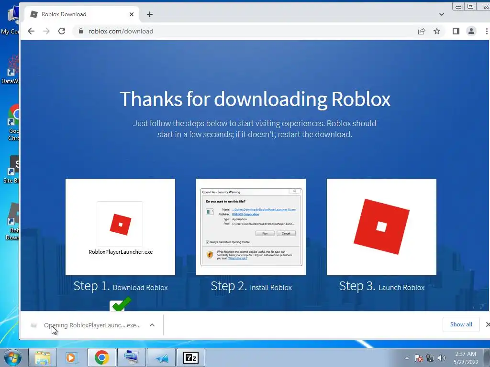Close the downloads shelf
Screen dimensions: 490x367
pos(488,324)
